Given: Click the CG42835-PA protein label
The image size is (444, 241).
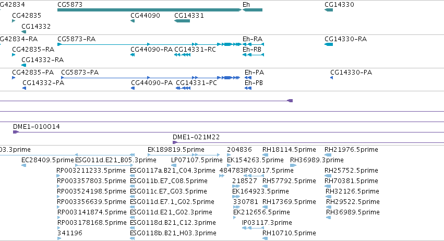Looking at the screenshot, I should 33,73.
